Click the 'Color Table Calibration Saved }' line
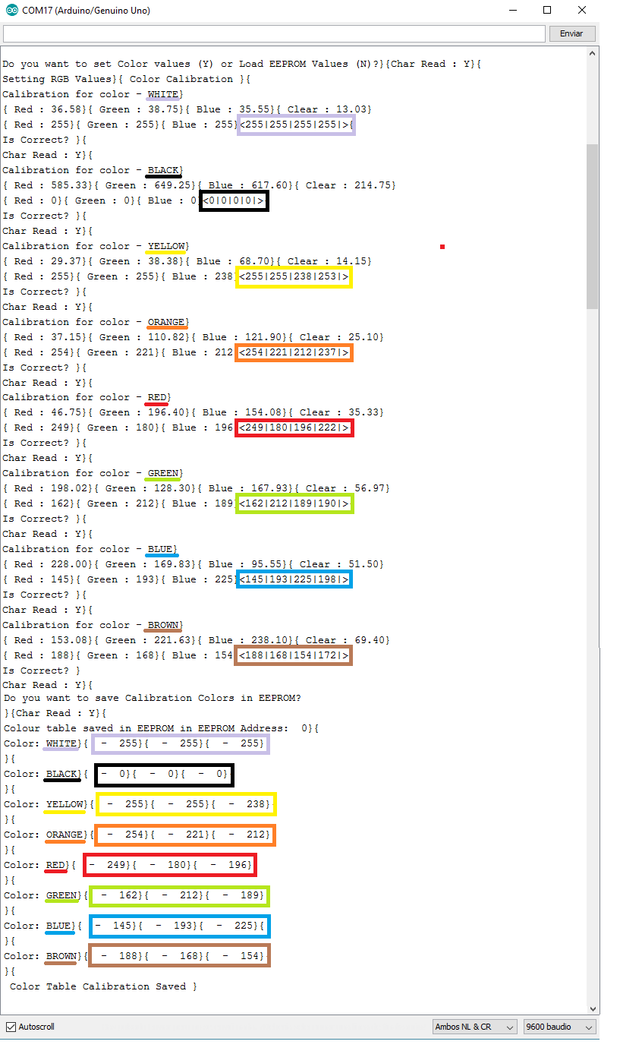 tap(103, 986)
